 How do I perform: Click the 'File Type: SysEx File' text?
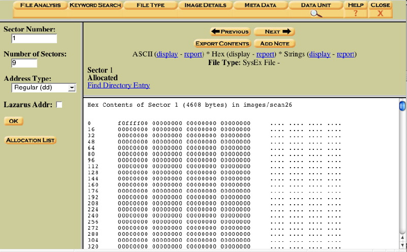tap(244, 62)
